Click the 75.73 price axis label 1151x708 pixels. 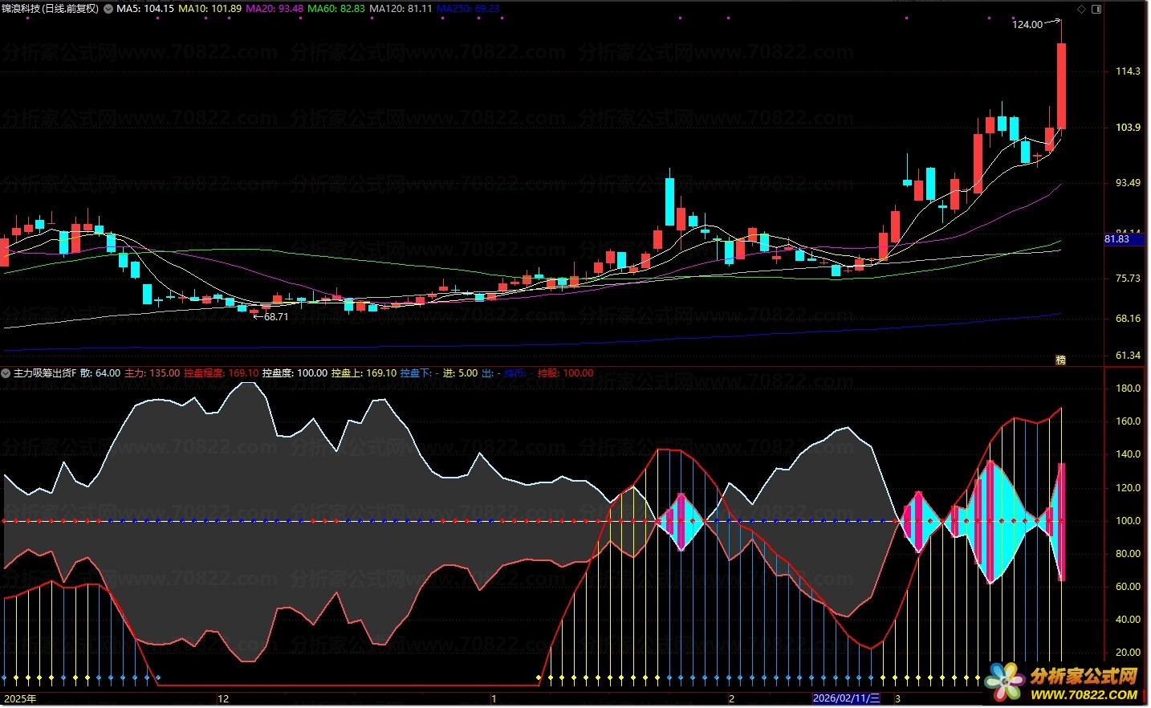[1128, 279]
